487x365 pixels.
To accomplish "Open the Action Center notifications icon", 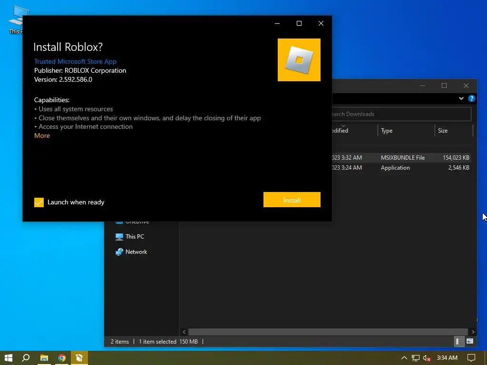I will [x=471, y=358].
